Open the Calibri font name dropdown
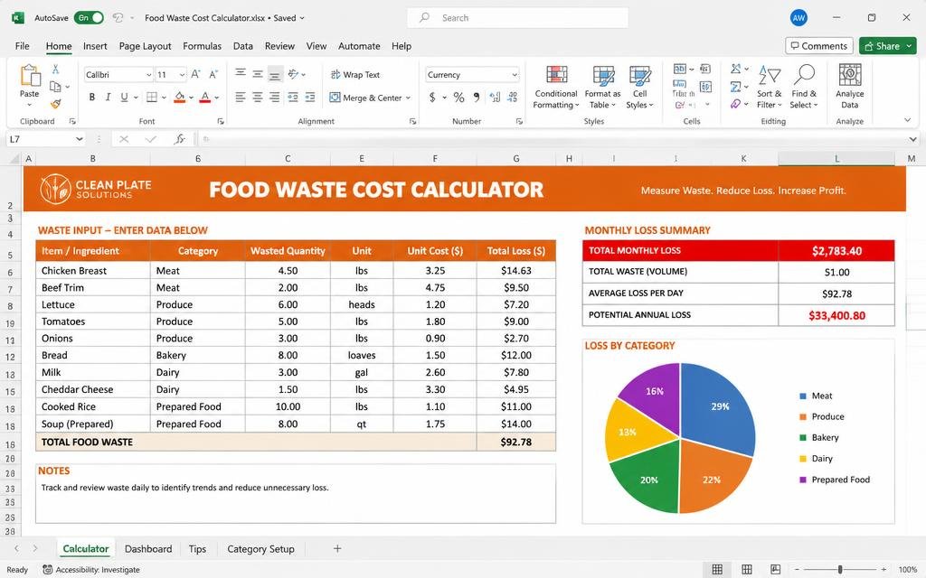The height and width of the screenshot is (578, 926). coord(149,75)
